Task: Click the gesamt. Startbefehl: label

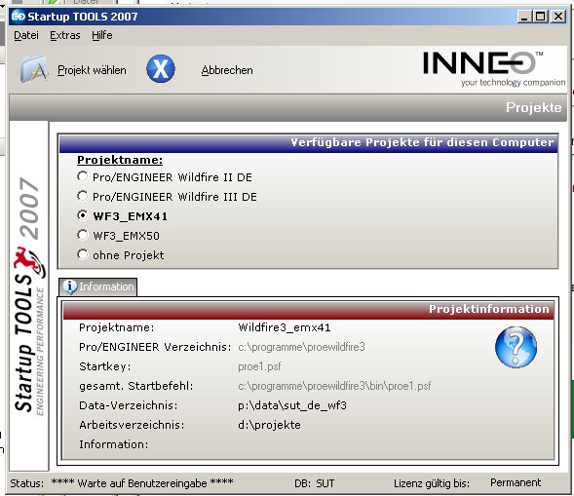Action: coord(135,386)
